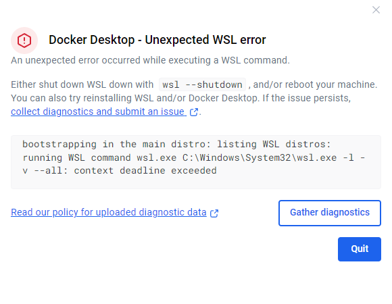
Task: Click the grey error message box
Action: (196, 162)
